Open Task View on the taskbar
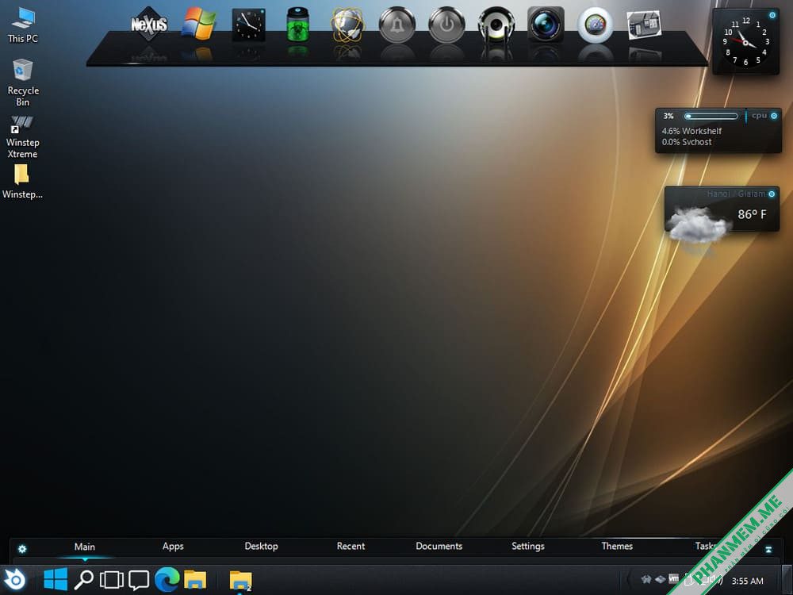Viewport: 793px width, 595px height. tap(112, 580)
